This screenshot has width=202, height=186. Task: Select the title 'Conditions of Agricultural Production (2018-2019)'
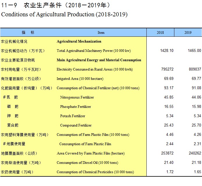(x=64, y=14)
